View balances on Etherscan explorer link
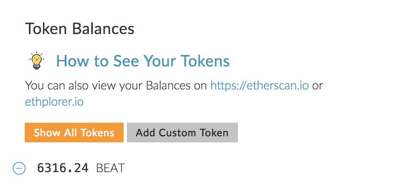The height and width of the screenshot is (196, 410). [x=260, y=86]
